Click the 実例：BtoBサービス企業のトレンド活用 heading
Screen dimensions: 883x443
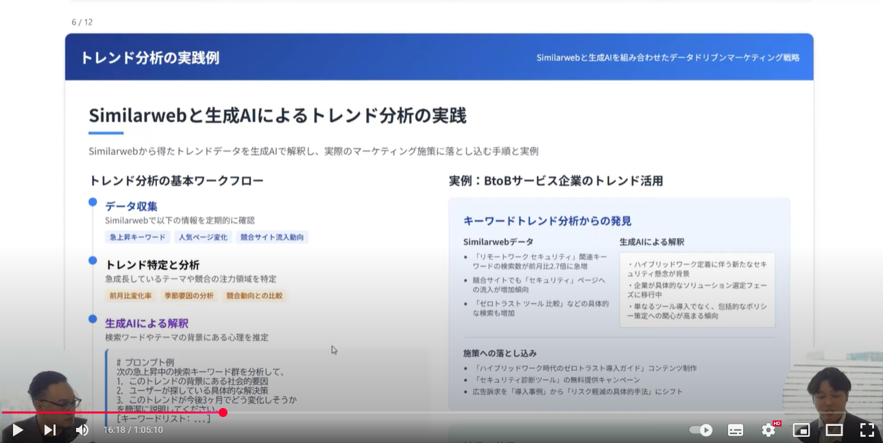[x=556, y=181]
